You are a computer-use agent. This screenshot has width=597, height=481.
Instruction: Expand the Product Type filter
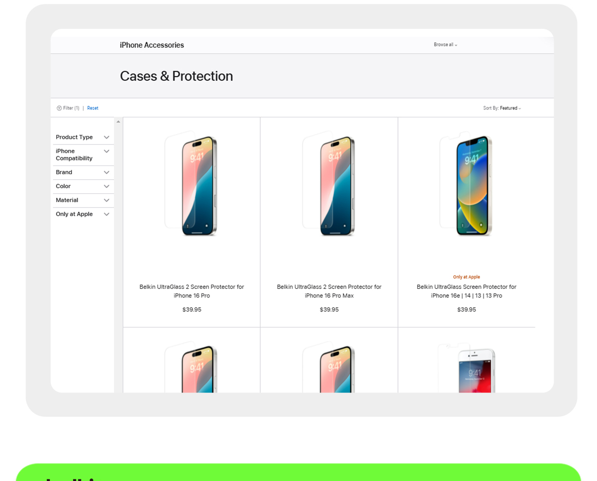click(x=83, y=137)
